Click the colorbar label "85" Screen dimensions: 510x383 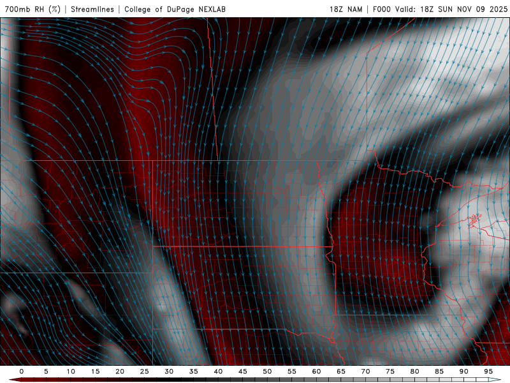pyautogui.click(x=439, y=372)
